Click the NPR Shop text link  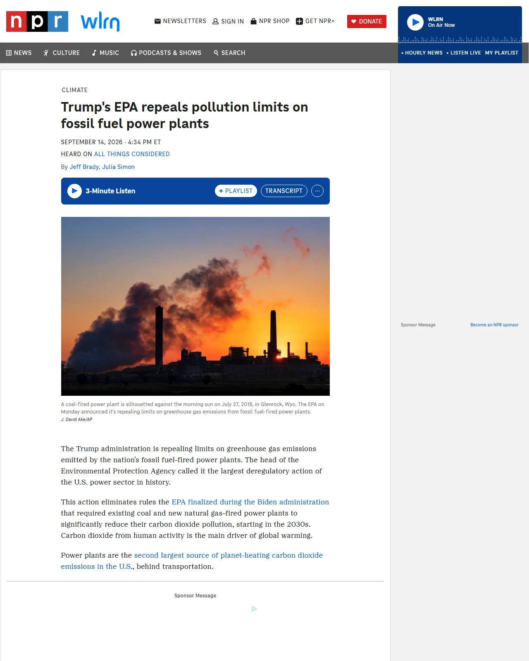coord(274,21)
